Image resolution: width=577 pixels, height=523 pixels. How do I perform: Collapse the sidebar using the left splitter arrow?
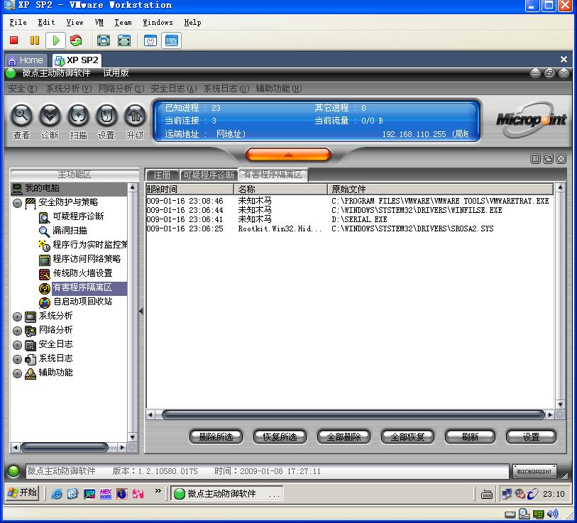(141, 312)
